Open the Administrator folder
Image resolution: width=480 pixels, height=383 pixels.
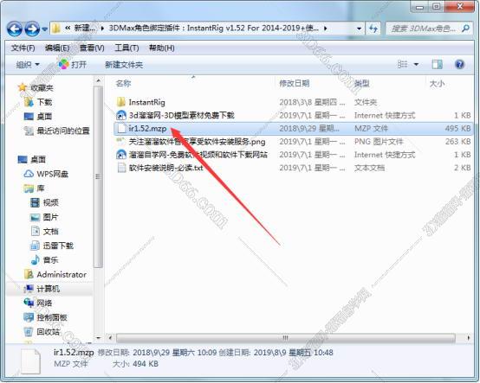pyautogui.click(x=55, y=274)
